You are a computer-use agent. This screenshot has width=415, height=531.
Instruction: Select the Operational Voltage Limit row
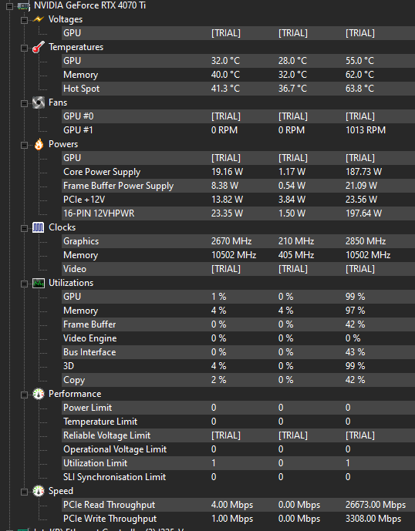[x=238, y=449]
